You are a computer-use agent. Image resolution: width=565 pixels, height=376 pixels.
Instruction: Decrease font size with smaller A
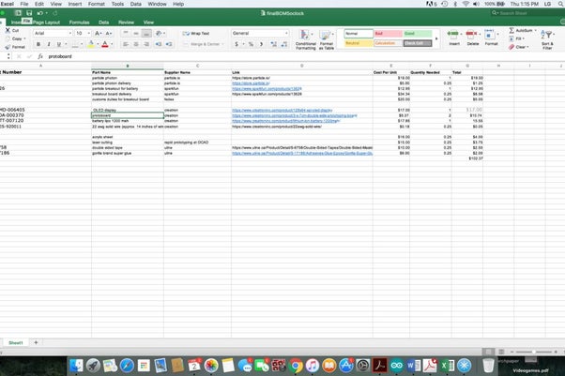click(x=109, y=33)
